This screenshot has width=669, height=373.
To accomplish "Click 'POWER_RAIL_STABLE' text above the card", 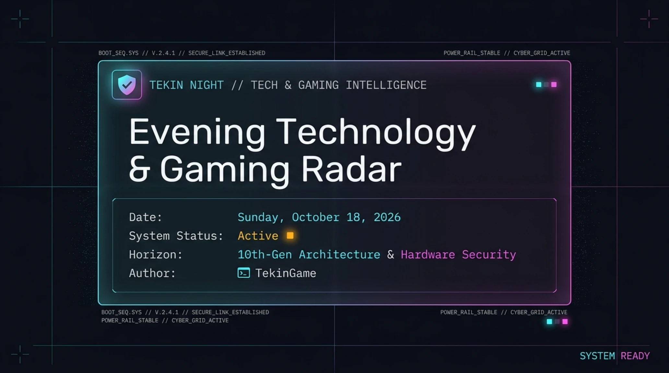I will tap(472, 53).
